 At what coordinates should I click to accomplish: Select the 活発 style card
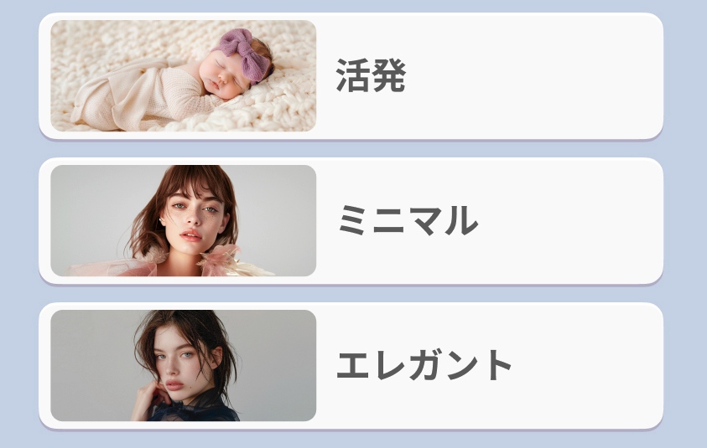click(351, 76)
